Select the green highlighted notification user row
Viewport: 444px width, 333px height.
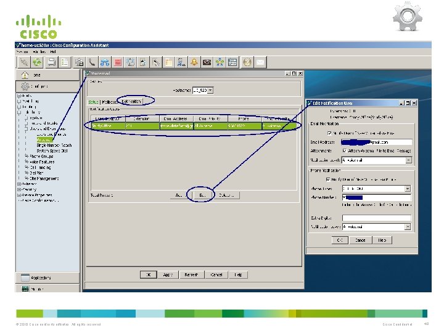coord(194,126)
